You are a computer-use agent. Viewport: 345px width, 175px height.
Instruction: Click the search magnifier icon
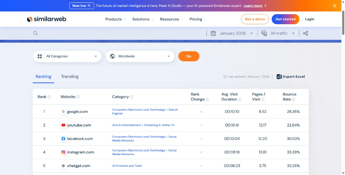click(x=35, y=33)
